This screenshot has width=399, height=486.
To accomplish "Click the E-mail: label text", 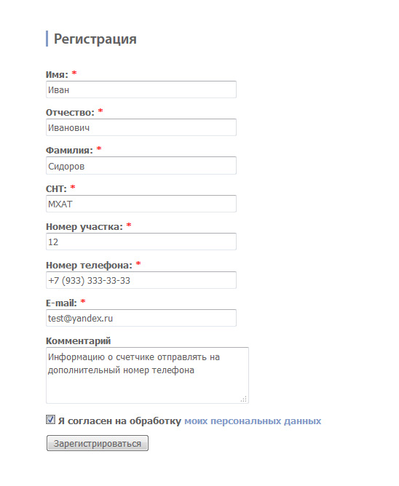I will pos(61,303).
